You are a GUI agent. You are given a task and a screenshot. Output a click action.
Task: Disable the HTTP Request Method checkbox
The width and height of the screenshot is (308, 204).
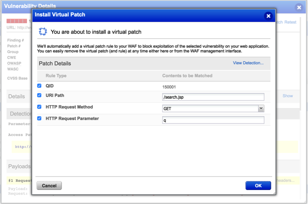pos(39,107)
